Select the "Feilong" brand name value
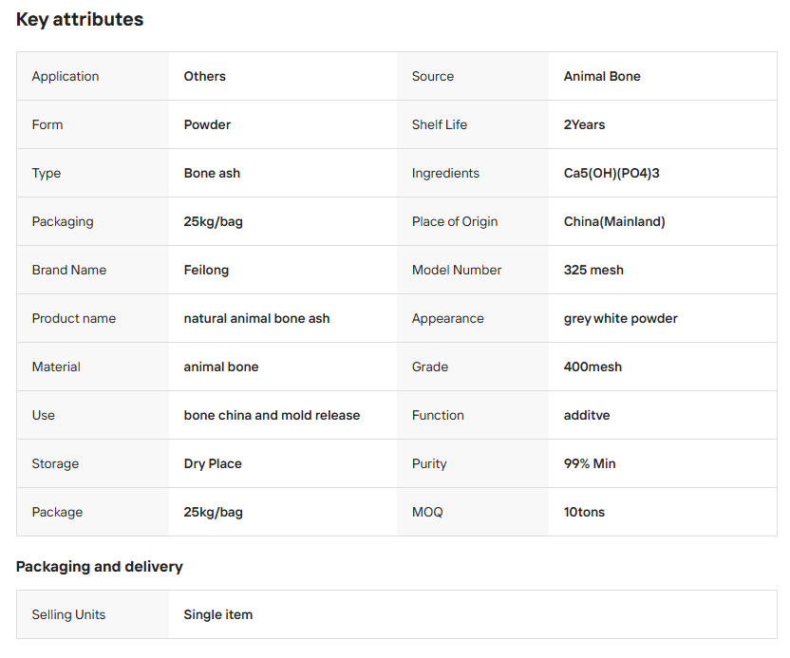The image size is (790, 658). (x=206, y=270)
